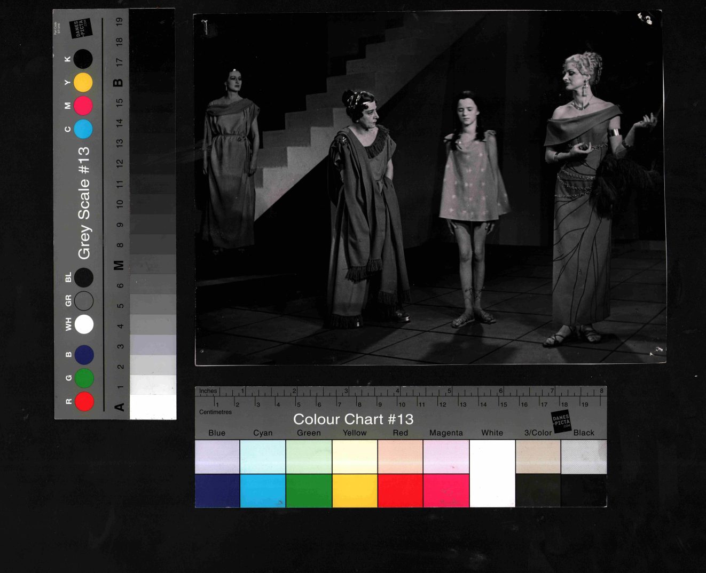Click the white patch at grey scale step A

pyautogui.click(x=153, y=407)
